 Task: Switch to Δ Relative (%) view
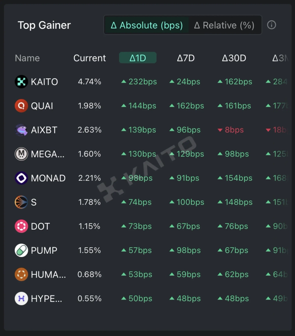[224, 25]
